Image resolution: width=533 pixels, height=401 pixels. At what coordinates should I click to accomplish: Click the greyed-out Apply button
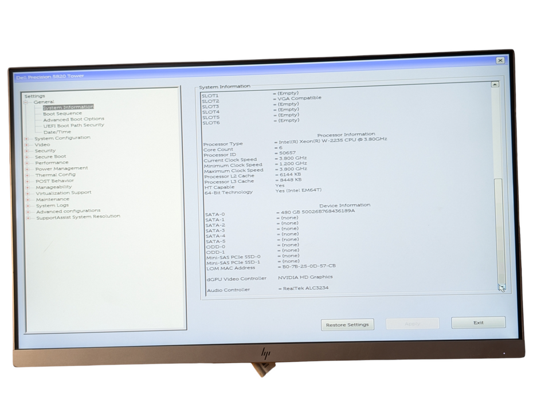tap(412, 324)
